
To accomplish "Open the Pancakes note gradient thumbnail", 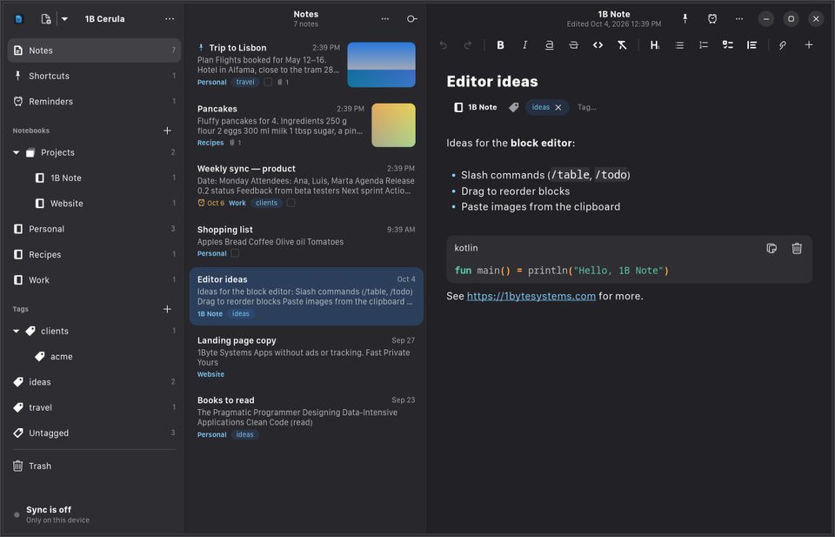I will (393, 125).
